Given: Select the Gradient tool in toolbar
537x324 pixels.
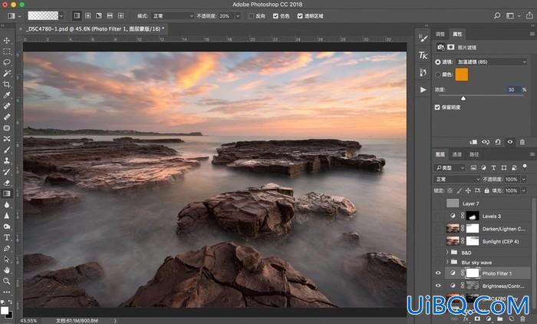Looking at the screenshot, I should [6, 193].
